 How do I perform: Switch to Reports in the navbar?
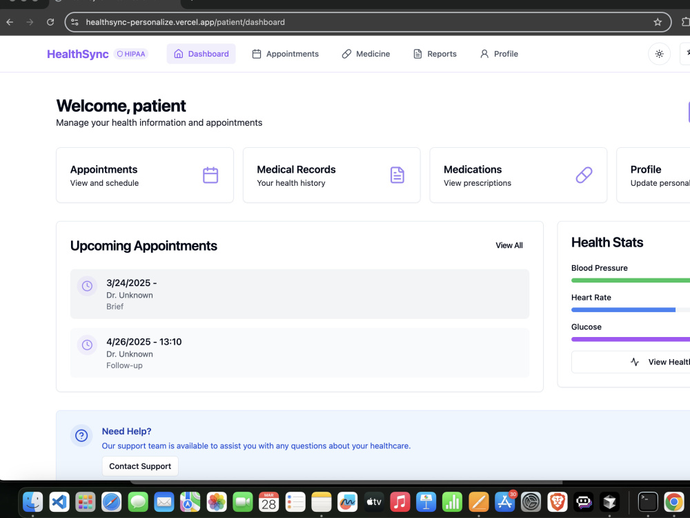pos(435,54)
